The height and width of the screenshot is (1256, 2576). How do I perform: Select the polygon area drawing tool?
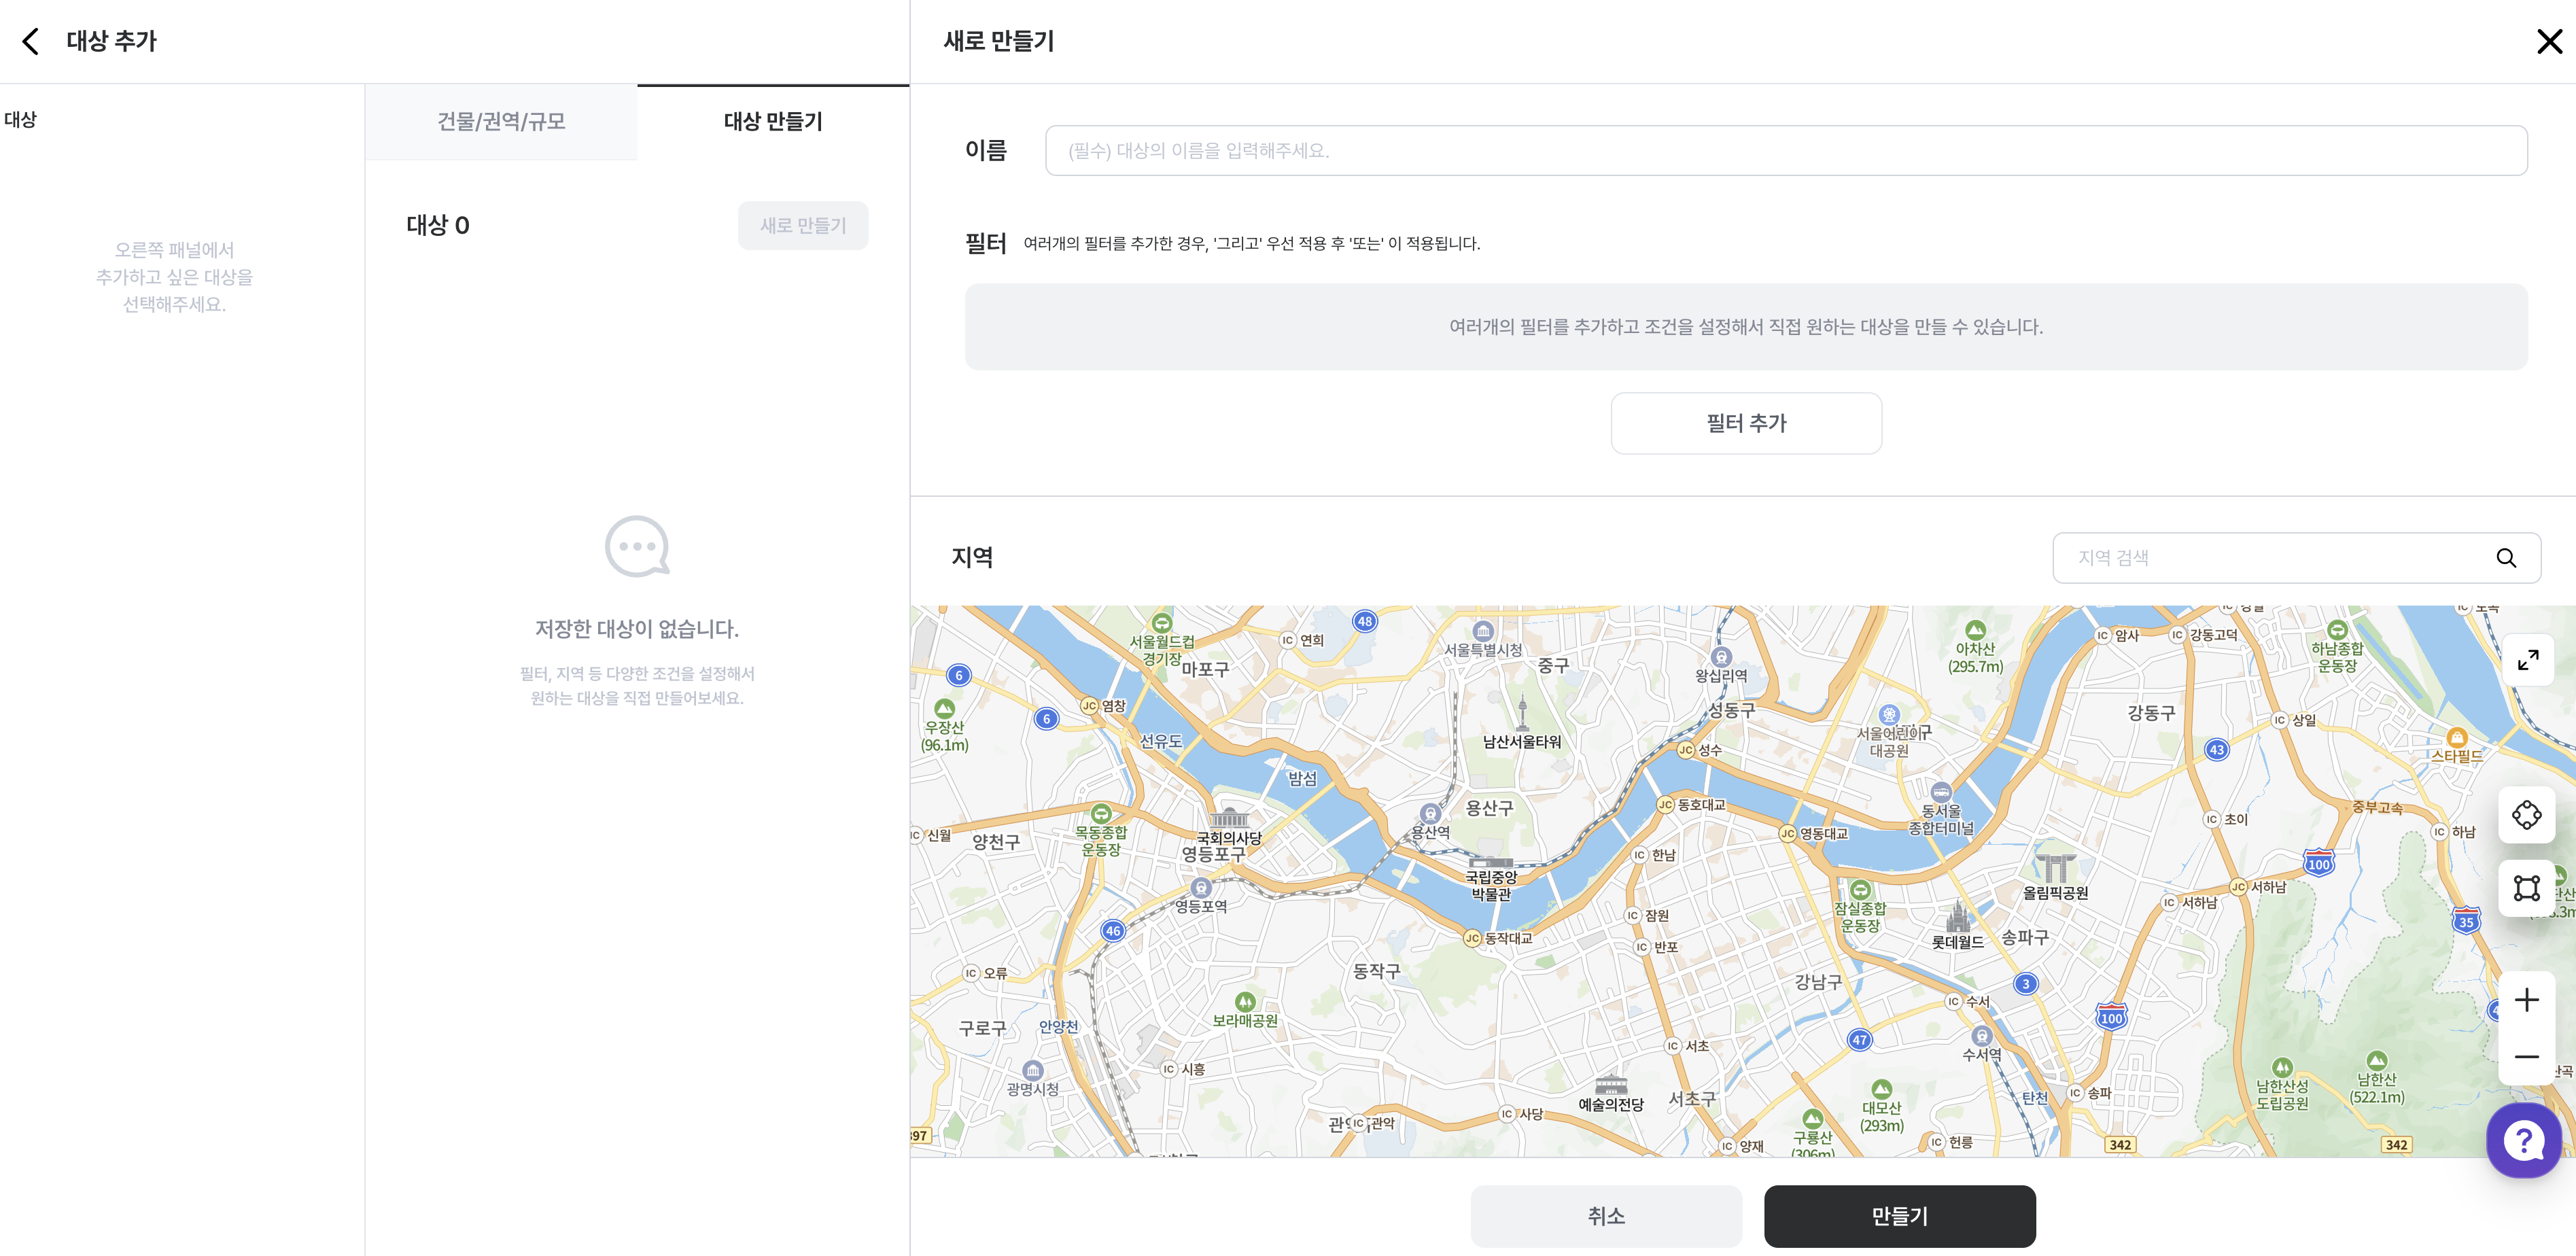tap(2526, 815)
